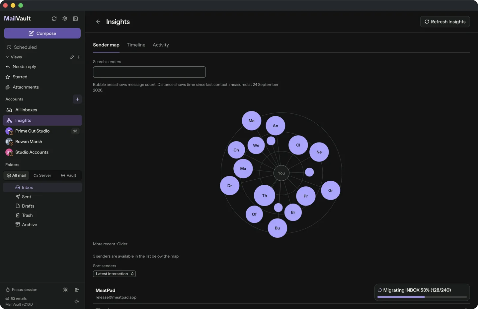Viewport: 478px width, 309px height.
Task: Switch to the Timeline tab
Action: [136, 45]
